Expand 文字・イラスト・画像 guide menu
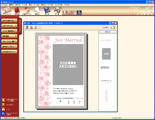The height and width of the screenshot is (120, 155). coord(9,41)
